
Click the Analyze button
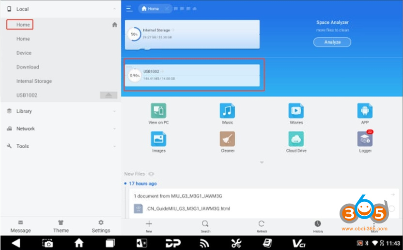click(x=332, y=42)
